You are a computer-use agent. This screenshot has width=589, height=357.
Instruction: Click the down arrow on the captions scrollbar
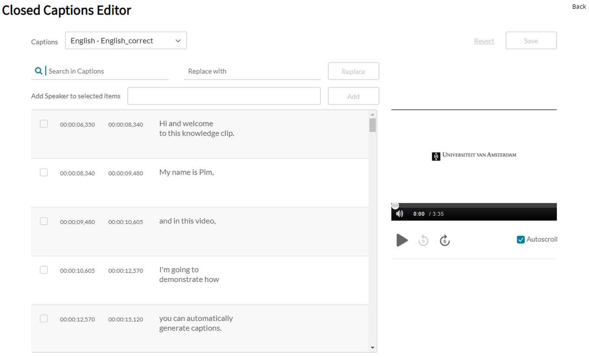click(372, 347)
